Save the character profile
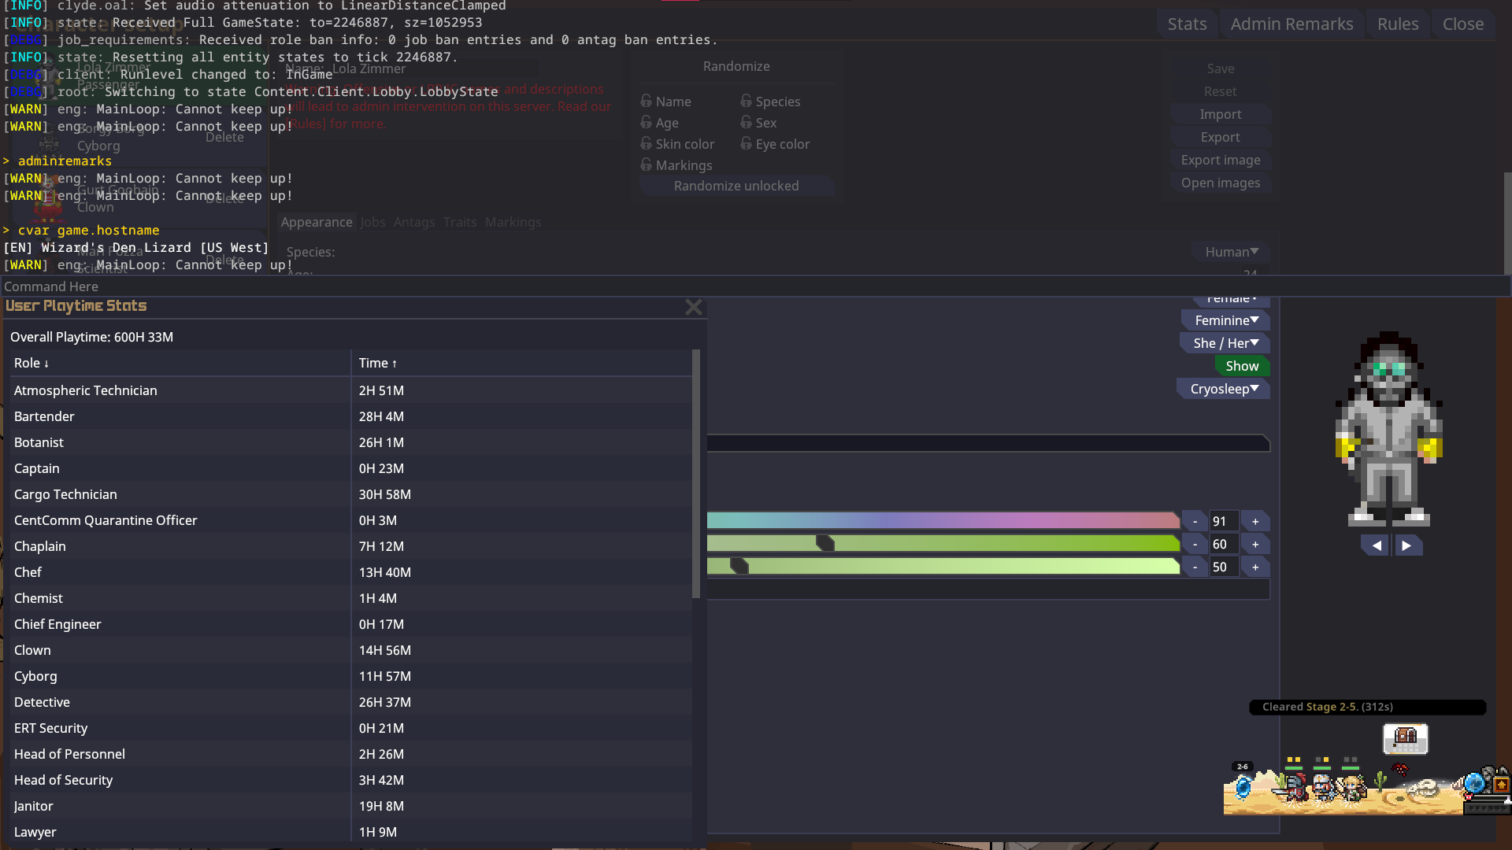 1221,68
